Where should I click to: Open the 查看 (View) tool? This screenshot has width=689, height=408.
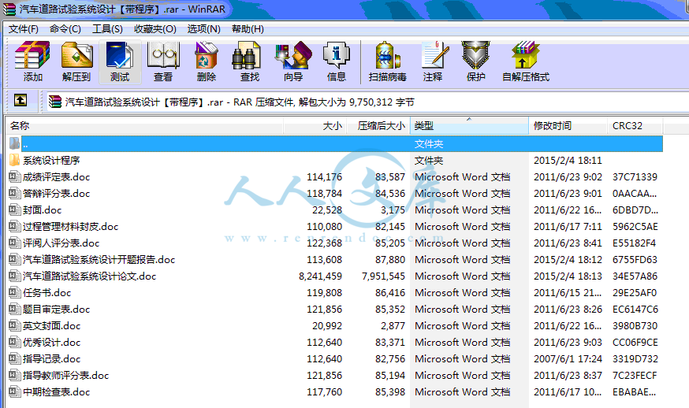tap(163, 61)
